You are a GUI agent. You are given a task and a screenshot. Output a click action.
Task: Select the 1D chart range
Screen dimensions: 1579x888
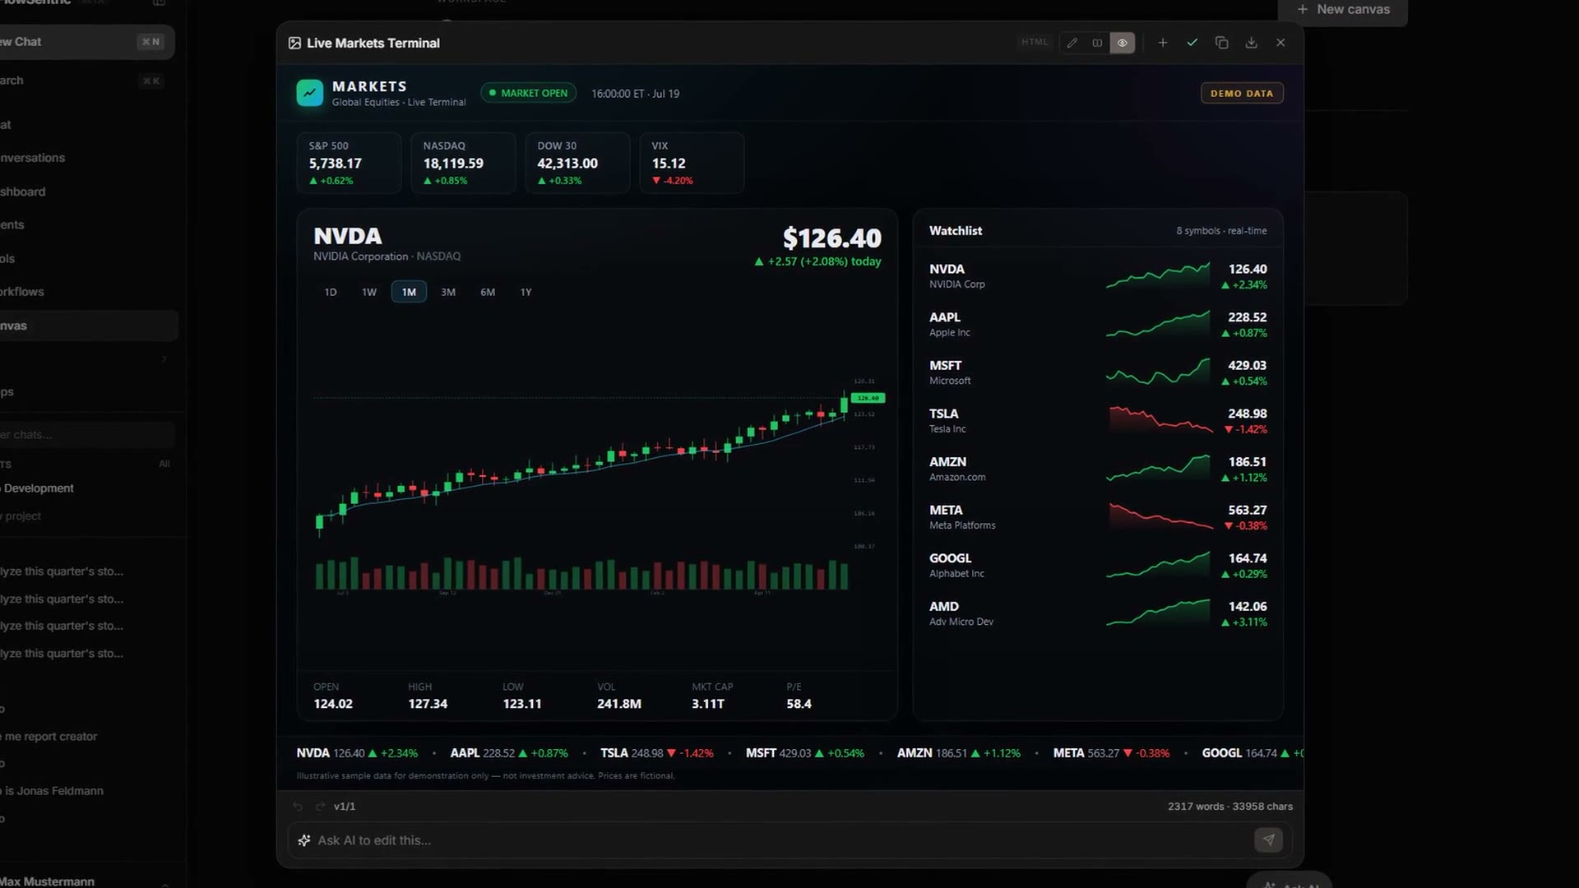click(x=331, y=292)
